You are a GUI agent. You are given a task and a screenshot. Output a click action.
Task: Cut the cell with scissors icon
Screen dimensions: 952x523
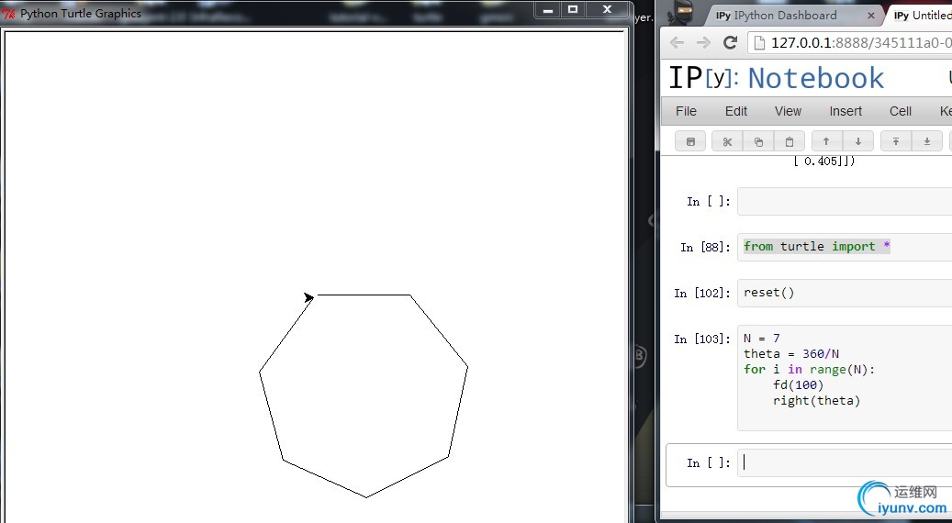tap(727, 141)
